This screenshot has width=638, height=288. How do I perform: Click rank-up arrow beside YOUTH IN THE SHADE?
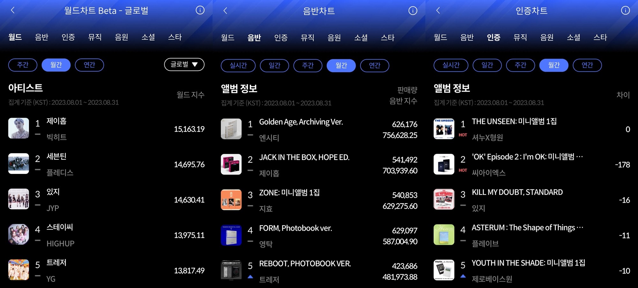point(463,276)
